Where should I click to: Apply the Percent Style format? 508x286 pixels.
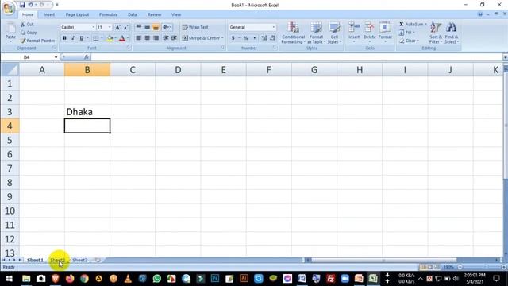[x=246, y=38]
